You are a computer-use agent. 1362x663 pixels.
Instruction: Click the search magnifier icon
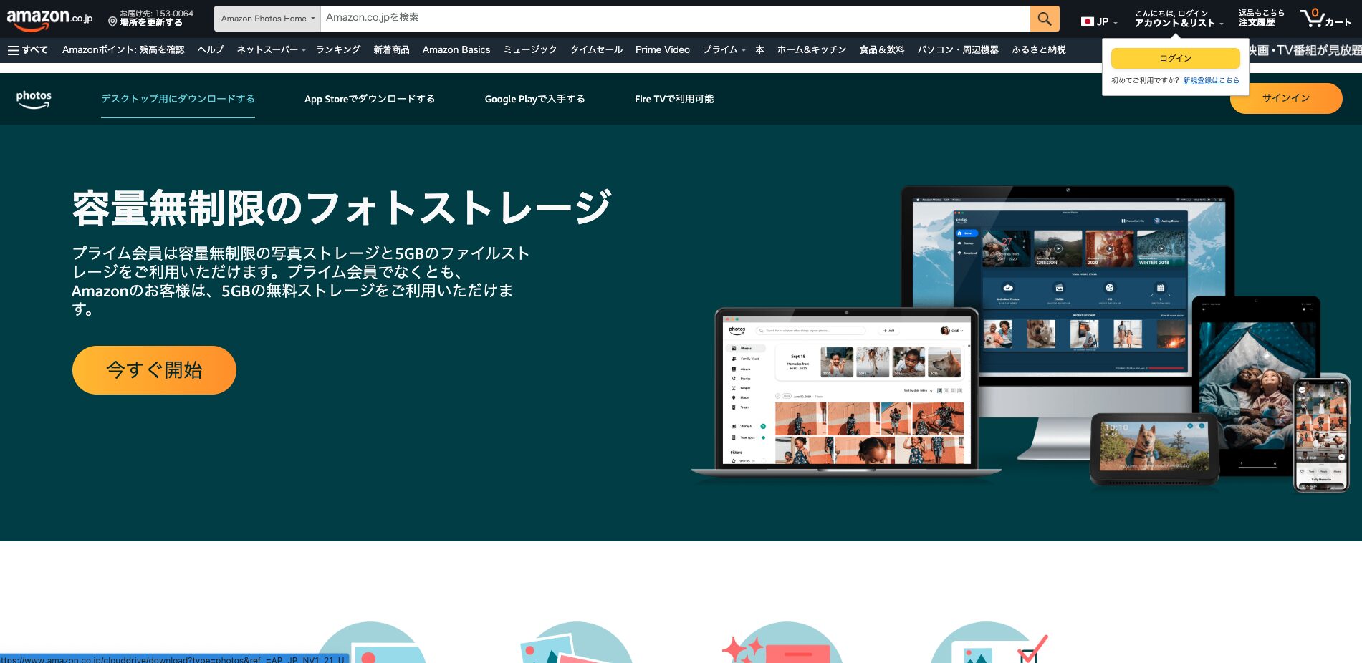click(x=1045, y=19)
